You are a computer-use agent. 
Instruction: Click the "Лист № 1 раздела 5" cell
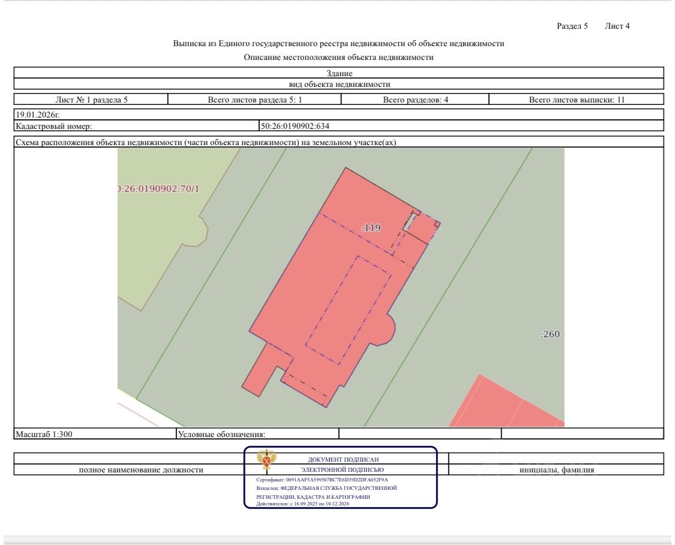[91, 100]
